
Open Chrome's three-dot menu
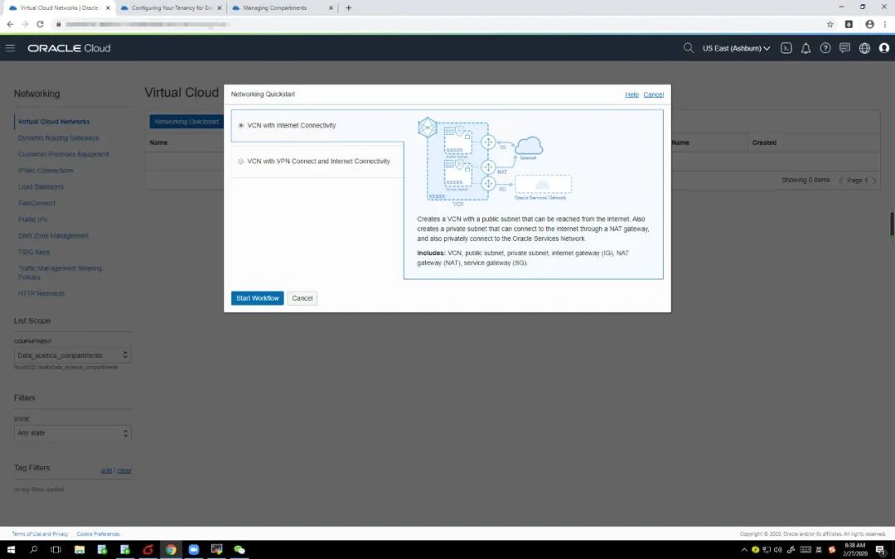[885, 24]
